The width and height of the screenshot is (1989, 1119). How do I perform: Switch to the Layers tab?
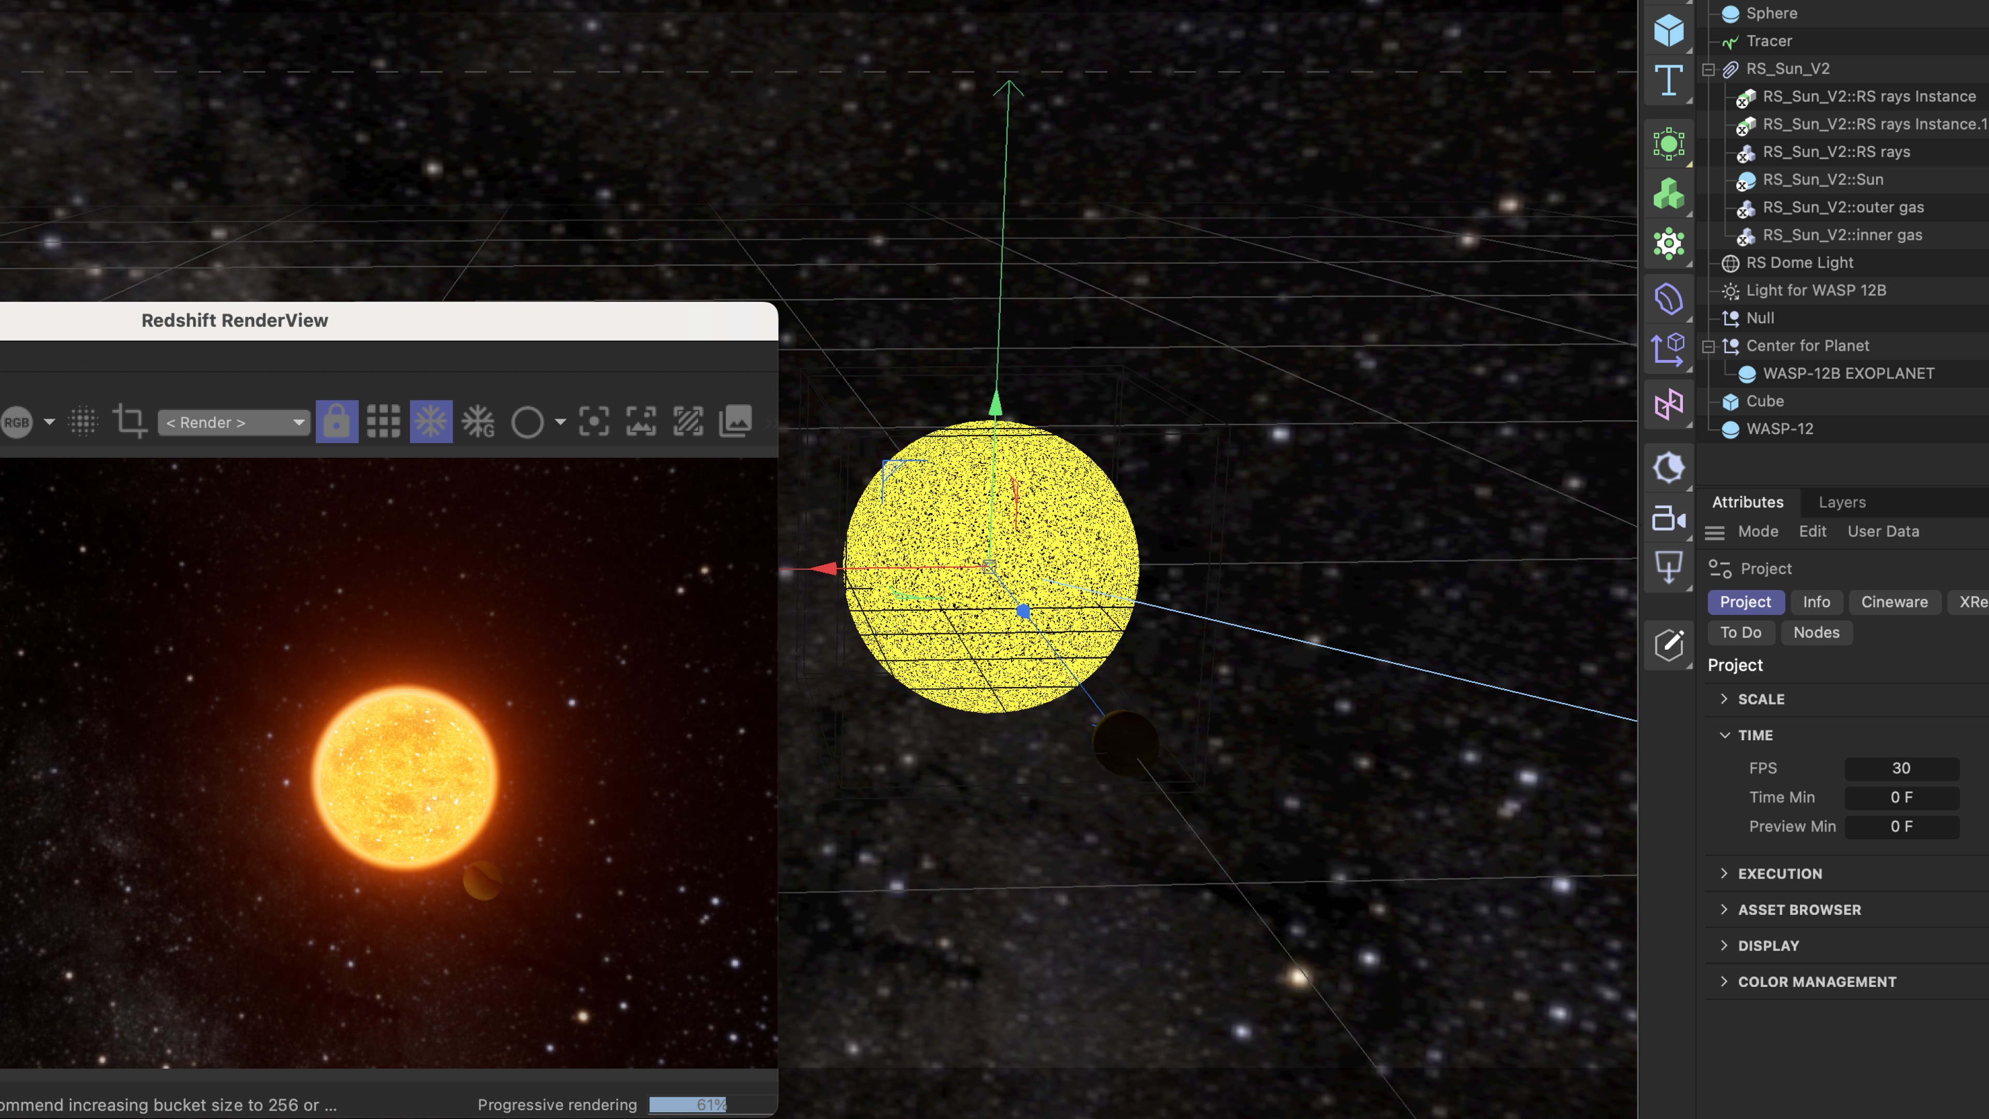[x=1841, y=502]
